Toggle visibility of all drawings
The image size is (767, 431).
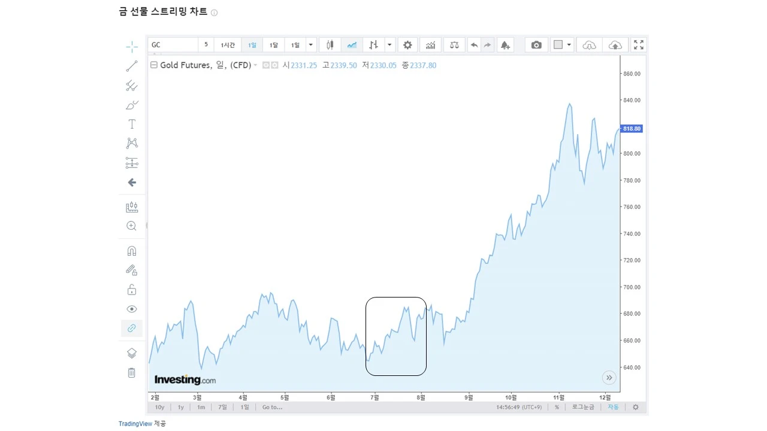(x=132, y=309)
